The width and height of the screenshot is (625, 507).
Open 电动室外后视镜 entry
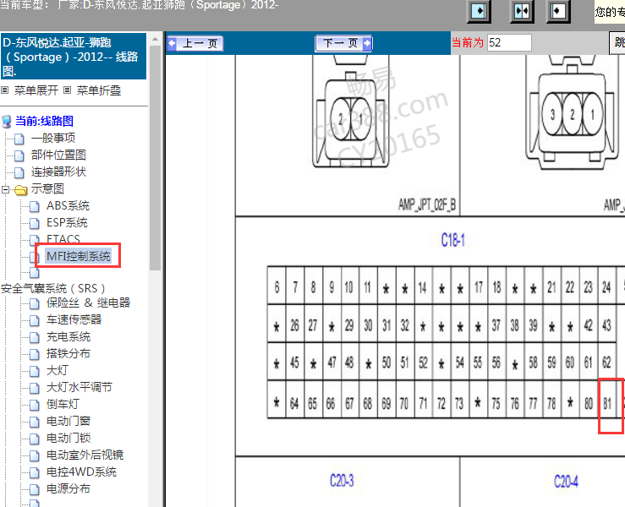point(85,455)
